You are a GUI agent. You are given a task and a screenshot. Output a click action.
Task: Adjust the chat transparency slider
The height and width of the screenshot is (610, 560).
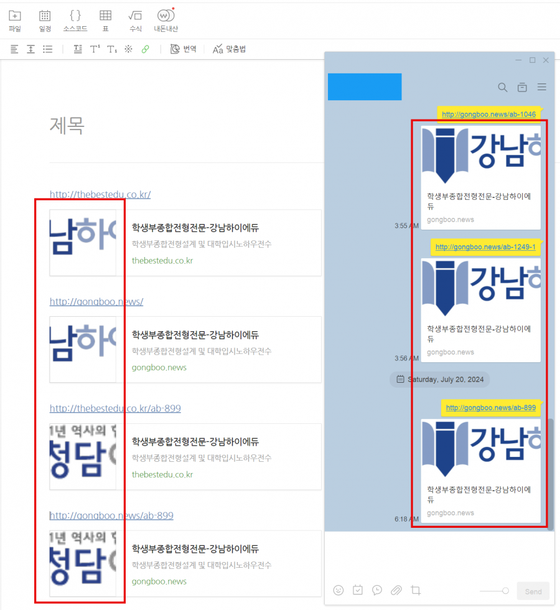(505, 591)
